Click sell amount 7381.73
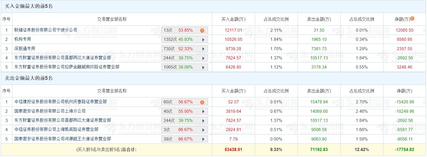427x157 pixels. point(319,49)
